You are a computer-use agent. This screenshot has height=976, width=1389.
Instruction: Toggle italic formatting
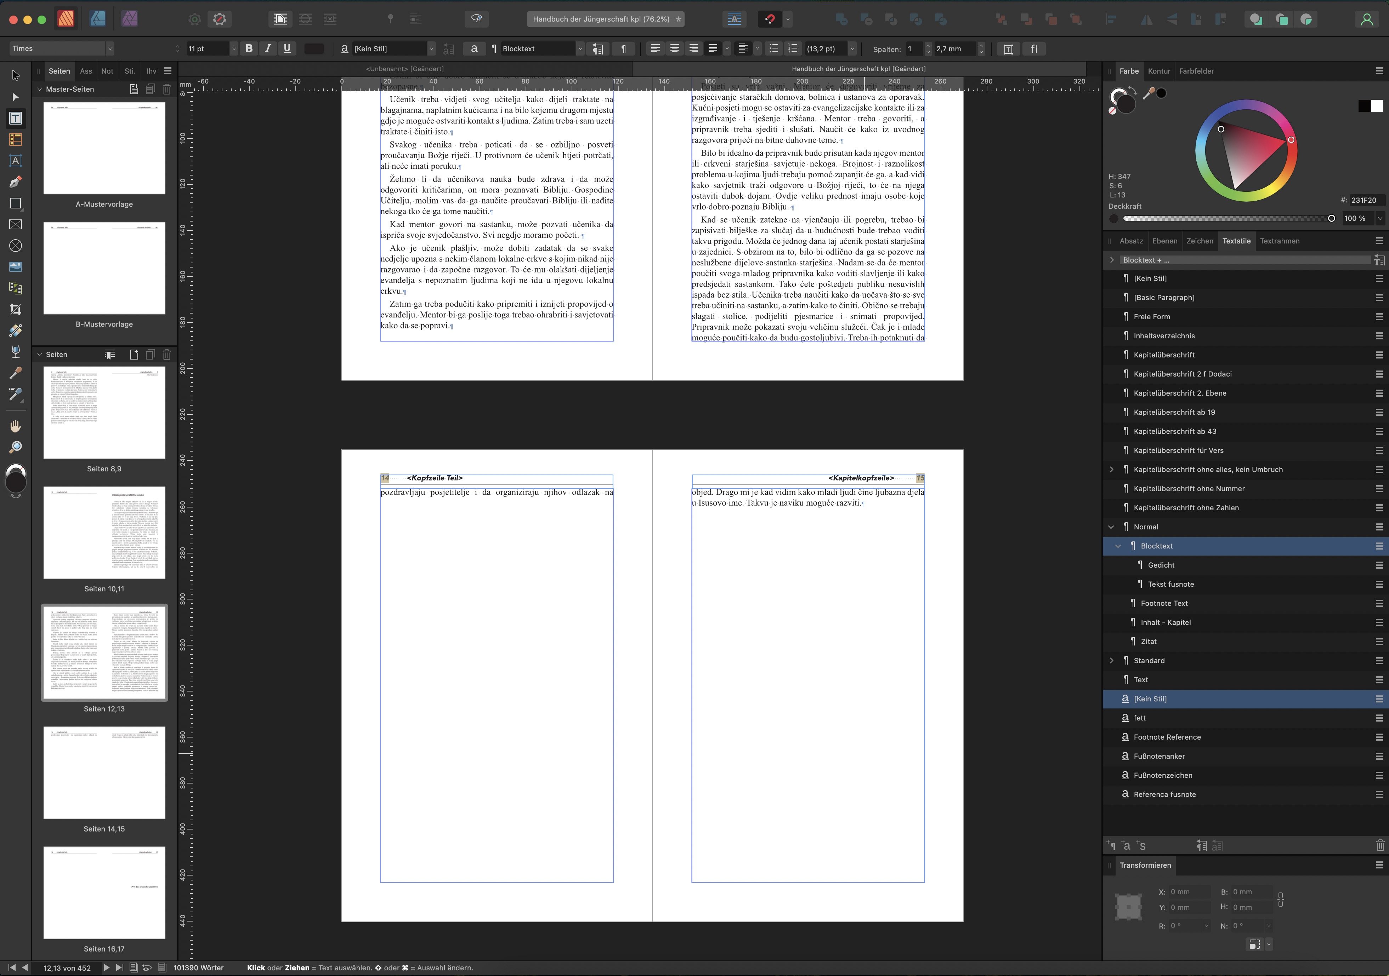[268, 48]
